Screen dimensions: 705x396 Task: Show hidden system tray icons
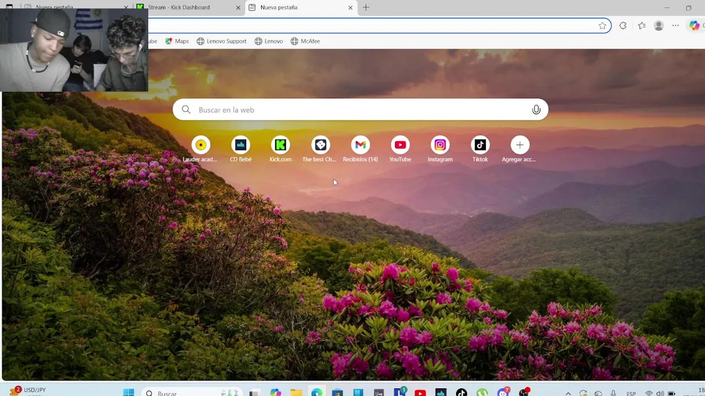pos(568,394)
